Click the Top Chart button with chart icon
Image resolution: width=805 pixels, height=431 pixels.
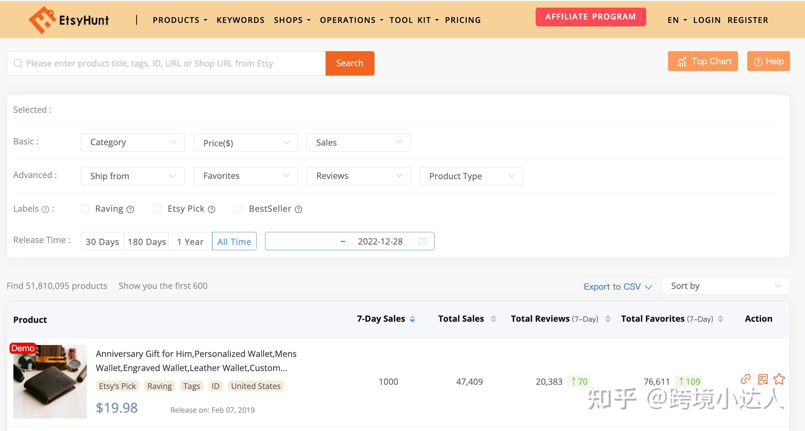(x=702, y=61)
